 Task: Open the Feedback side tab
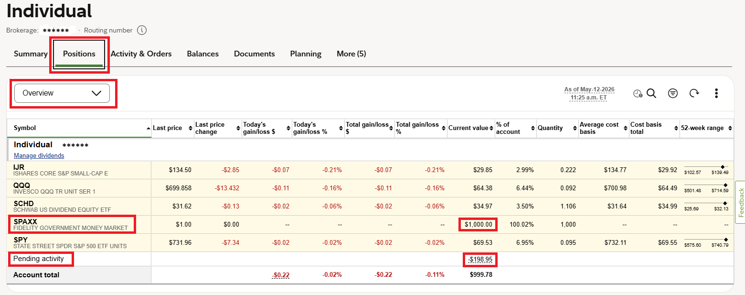point(741,202)
